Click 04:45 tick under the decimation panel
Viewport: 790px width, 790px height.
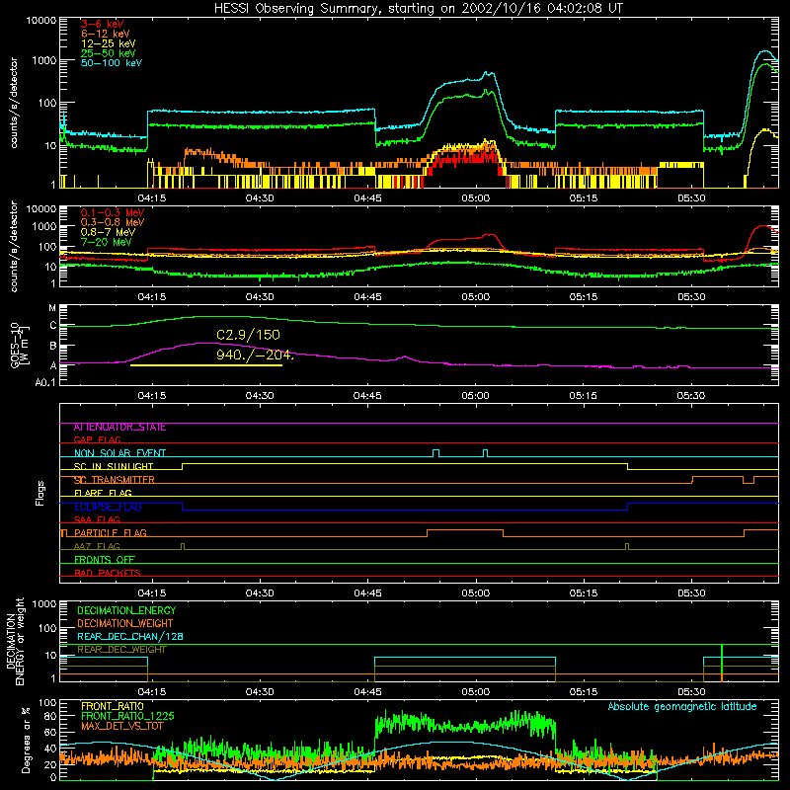click(x=367, y=692)
